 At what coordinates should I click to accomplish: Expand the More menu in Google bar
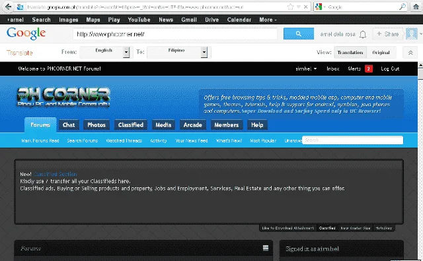coord(268,20)
